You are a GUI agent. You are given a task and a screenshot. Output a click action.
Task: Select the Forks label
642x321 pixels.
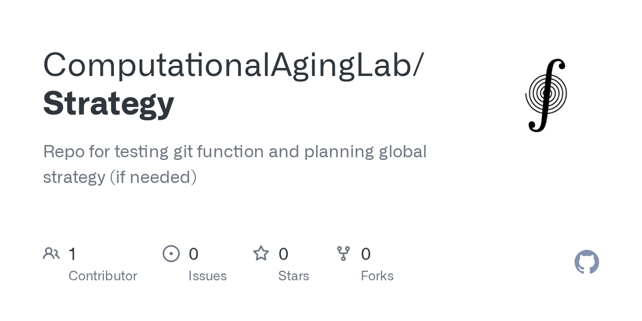[x=377, y=276]
